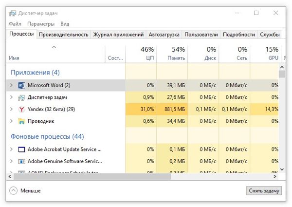Expand the Yandex (32 бита) process group
This screenshot has height=207, width=292.
pos(11,109)
